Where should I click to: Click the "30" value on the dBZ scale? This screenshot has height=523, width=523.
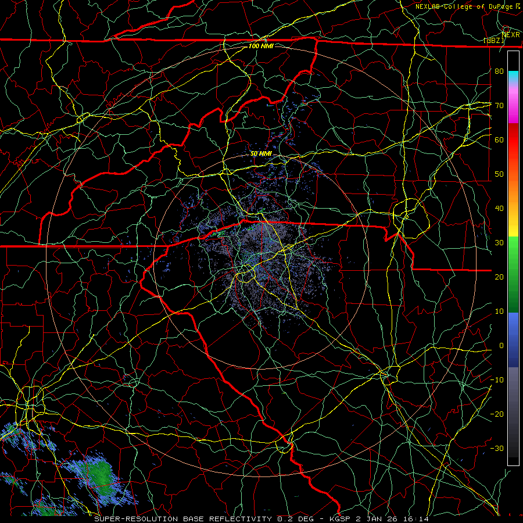point(499,243)
